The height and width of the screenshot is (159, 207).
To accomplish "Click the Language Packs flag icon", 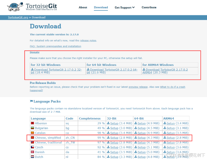I will pos(31,101).
